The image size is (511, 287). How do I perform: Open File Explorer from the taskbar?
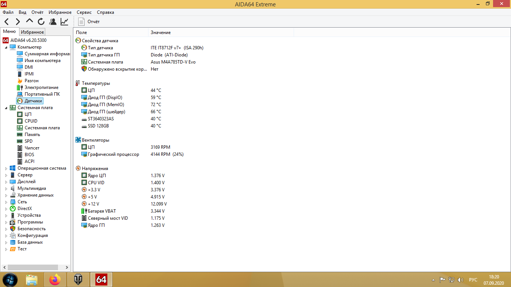pos(32,280)
